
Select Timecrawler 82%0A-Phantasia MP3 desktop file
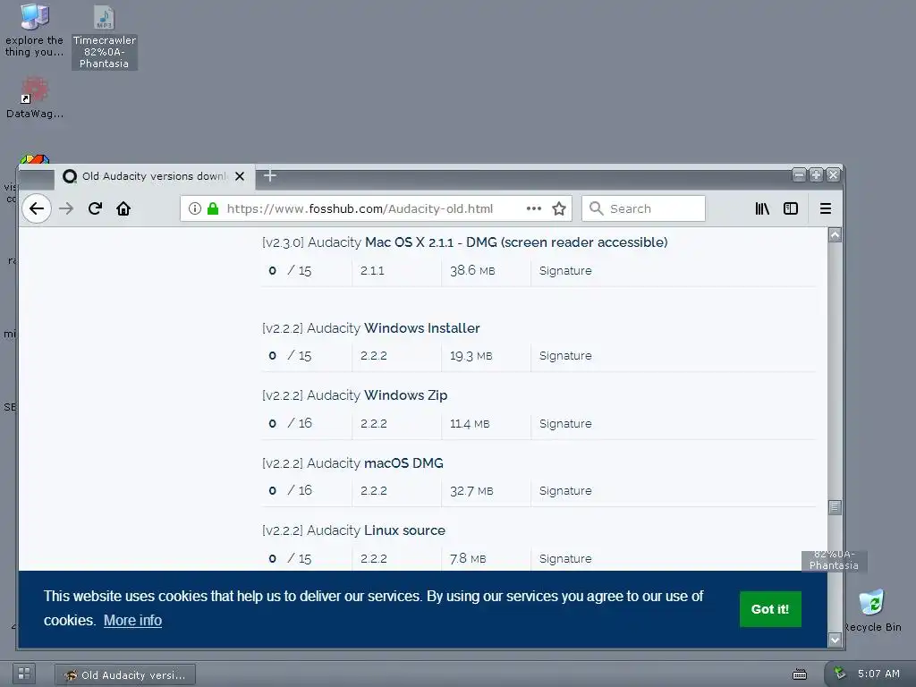click(104, 38)
